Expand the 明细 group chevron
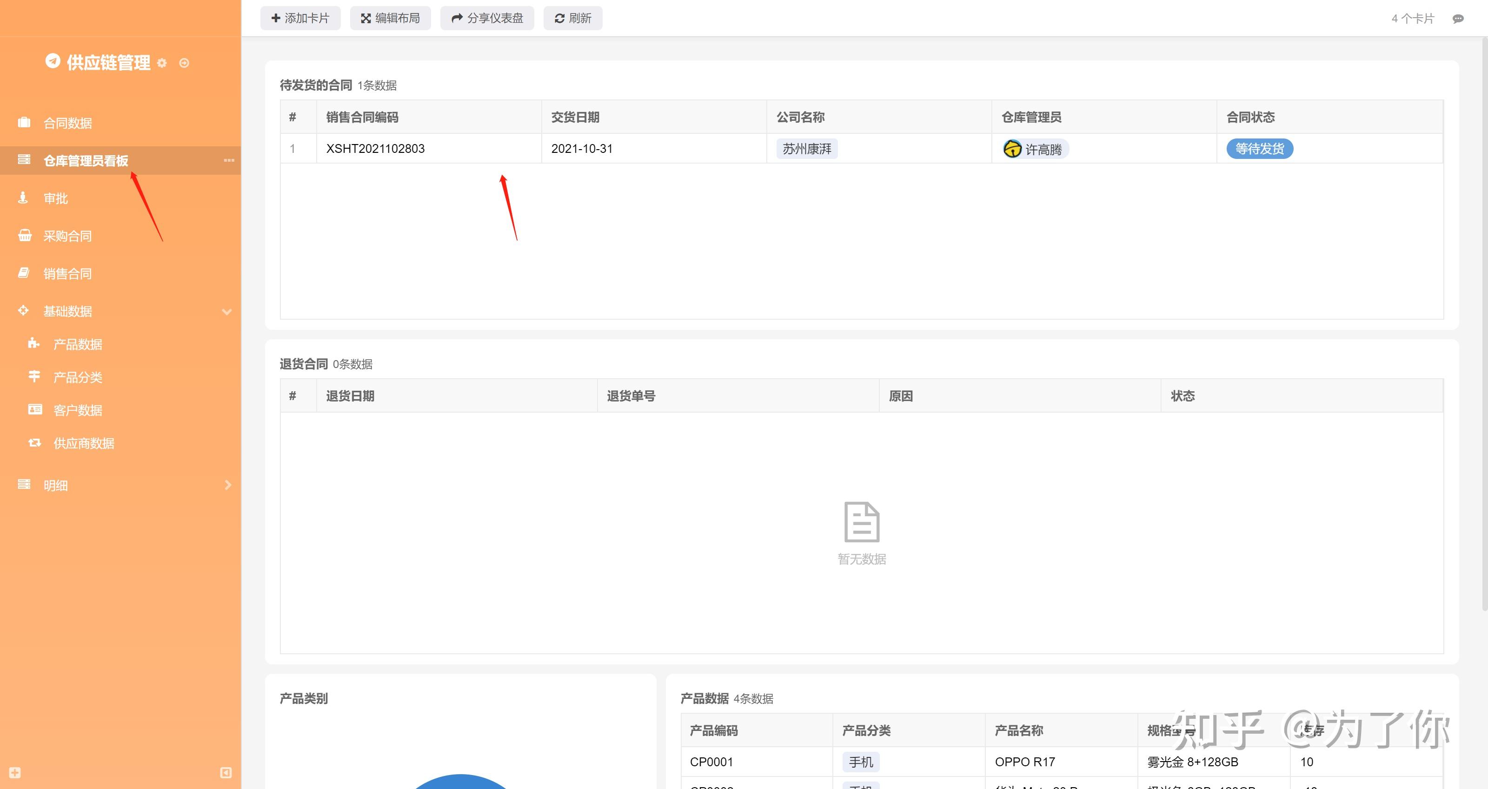Image resolution: width=1488 pixels, height=789 pixels. [x=227, y=486]
